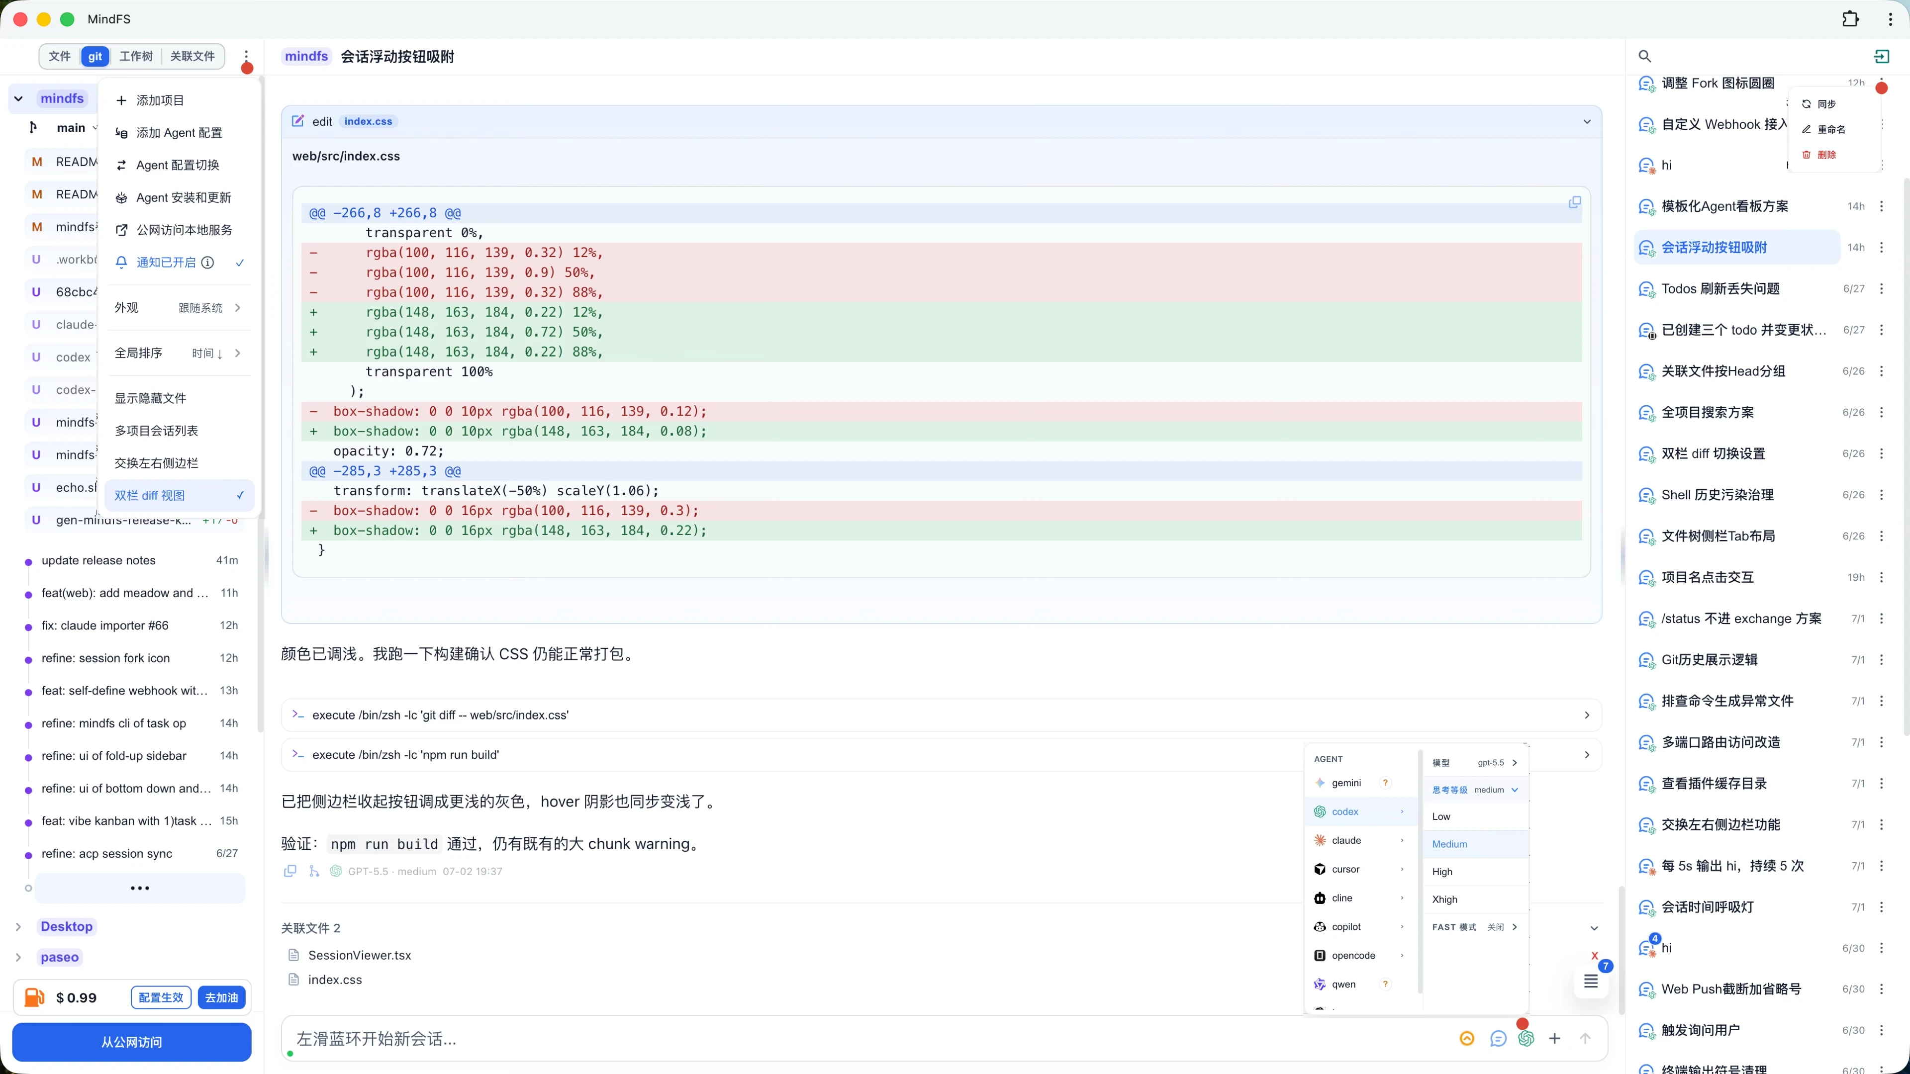Click the collapse panel icon at top right
The image size is (1910, 1074).
(1881, 56)
